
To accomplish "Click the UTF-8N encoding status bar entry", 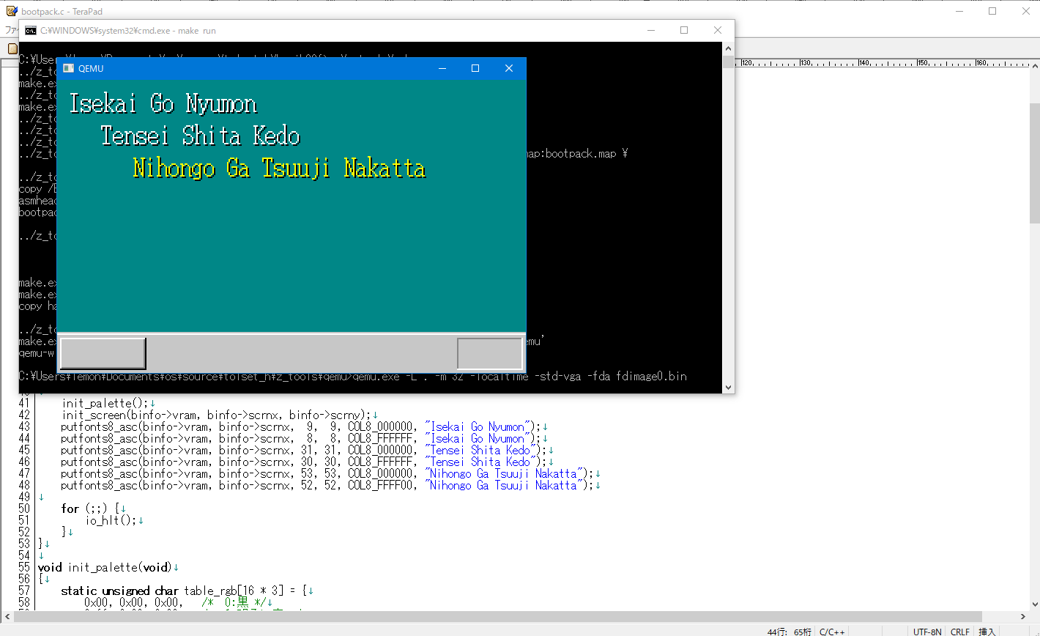I will pyautogui.click(x=927, y=631).
